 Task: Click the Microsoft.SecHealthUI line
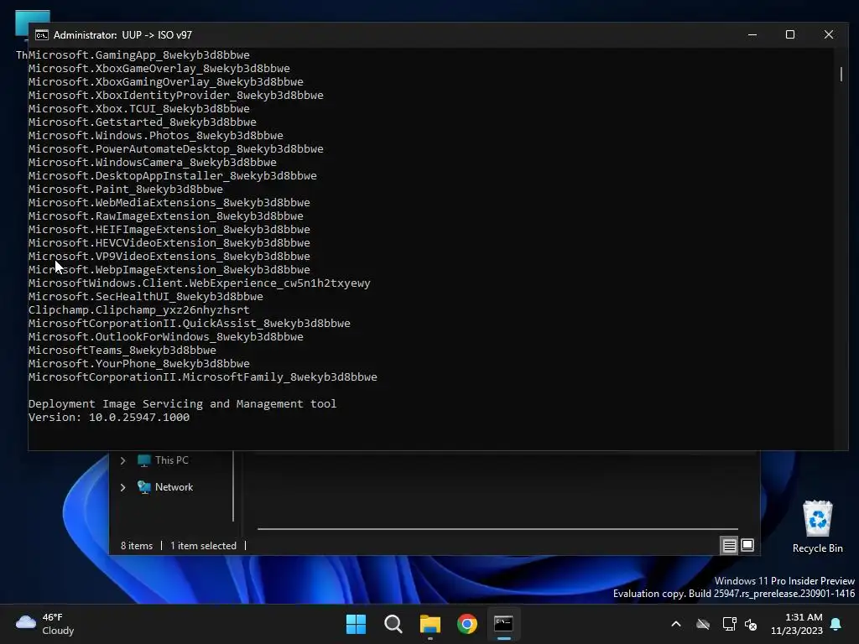[146, 297]
